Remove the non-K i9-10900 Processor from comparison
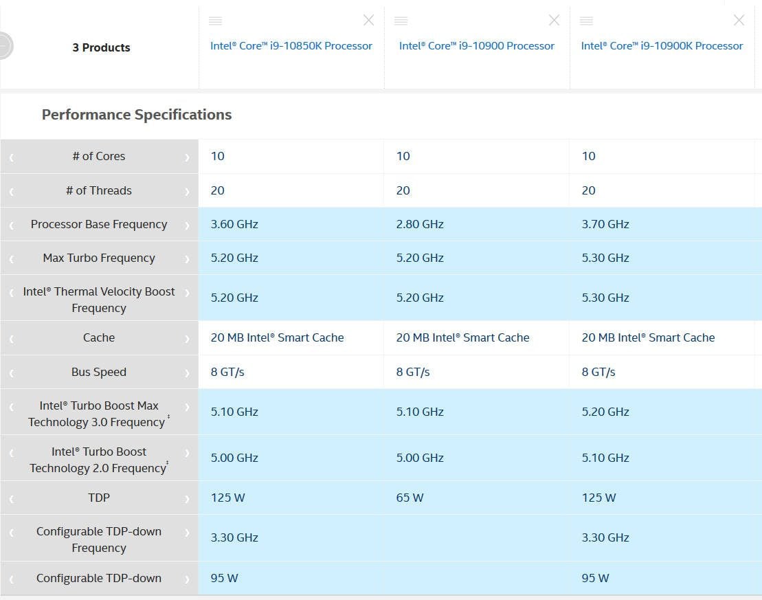Image resolution: width=762 pixels, height=600 pixels. point(554,20)
